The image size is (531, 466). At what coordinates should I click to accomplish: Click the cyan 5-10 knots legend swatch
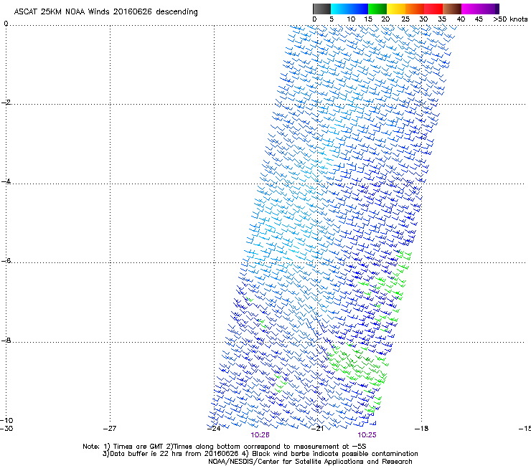(x=340, y=9)
